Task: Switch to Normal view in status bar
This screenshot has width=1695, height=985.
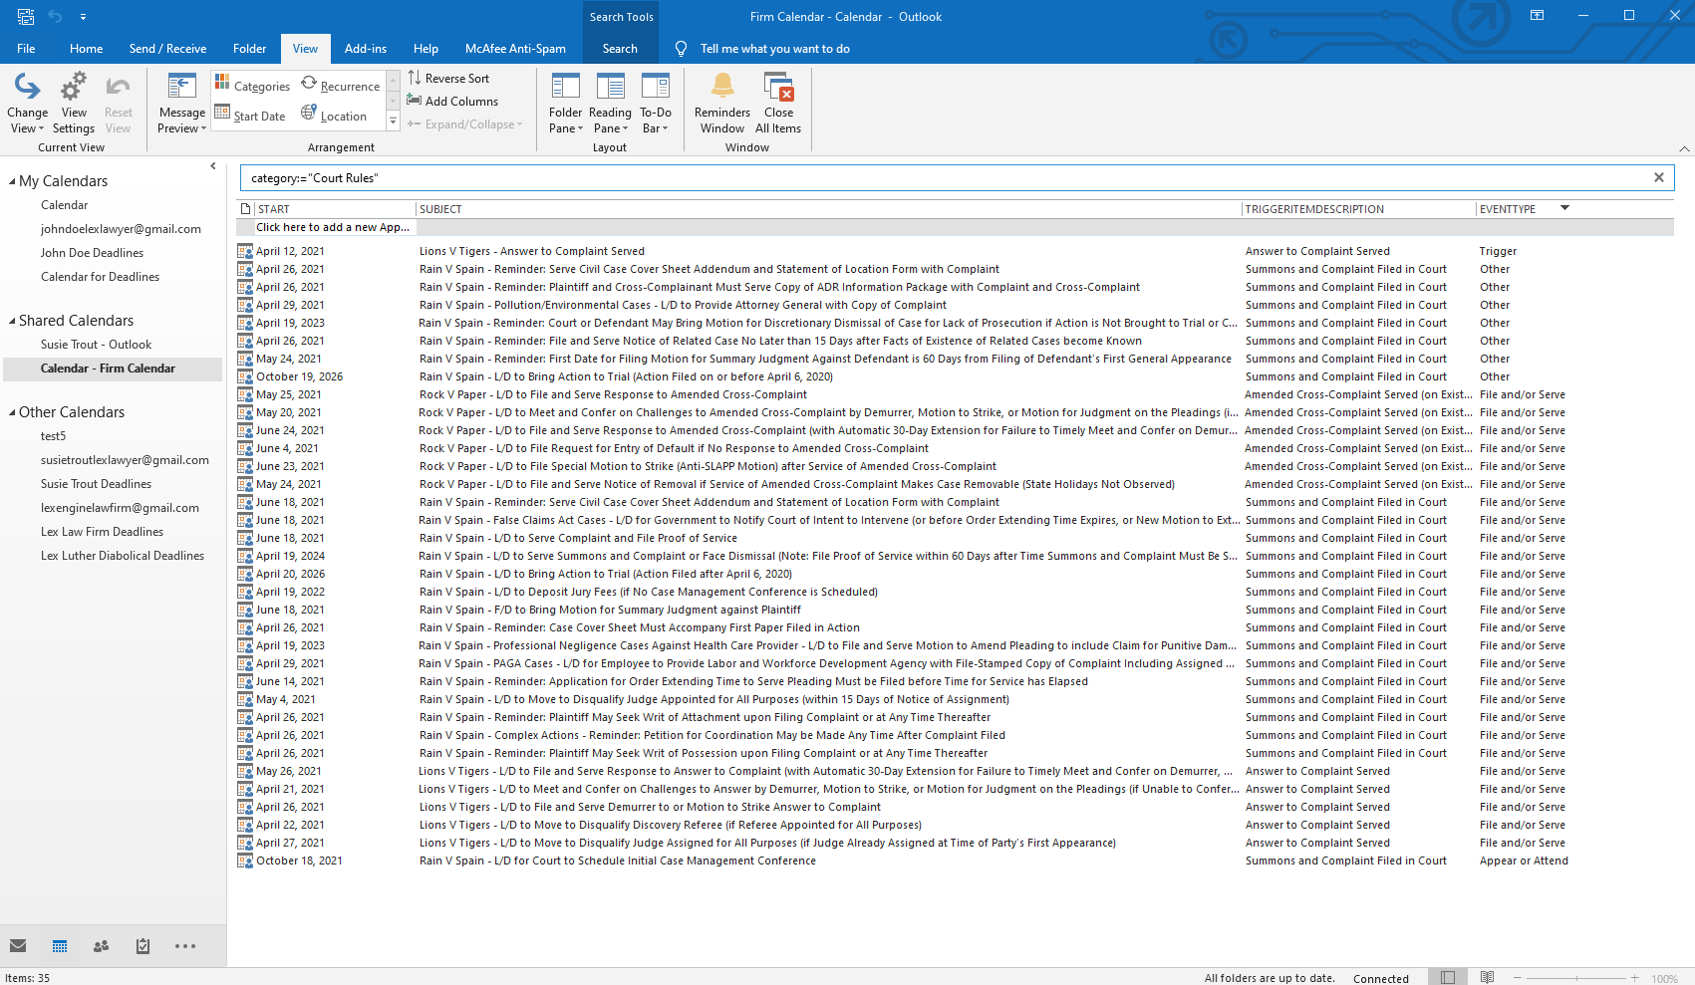Action: click(x=1448, y=978)
